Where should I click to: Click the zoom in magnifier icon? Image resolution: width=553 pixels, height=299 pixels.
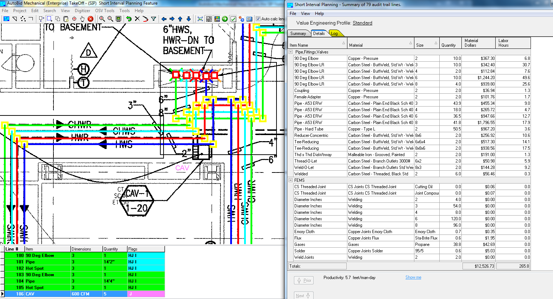pos(102,19)
